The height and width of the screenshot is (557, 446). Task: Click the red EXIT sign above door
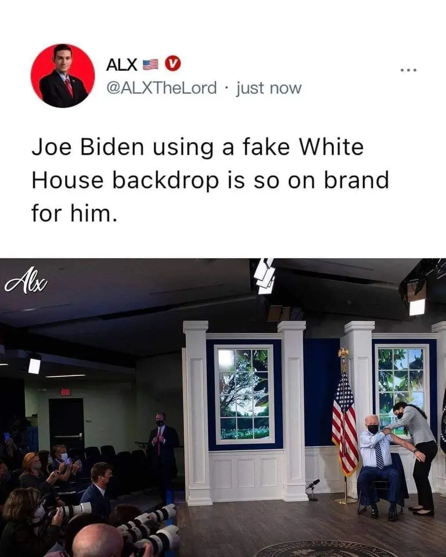[65, 392]
